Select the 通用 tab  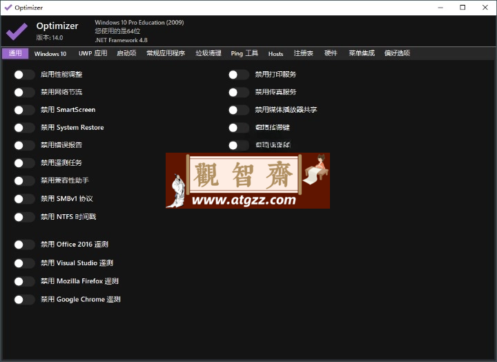click(15, 53)
